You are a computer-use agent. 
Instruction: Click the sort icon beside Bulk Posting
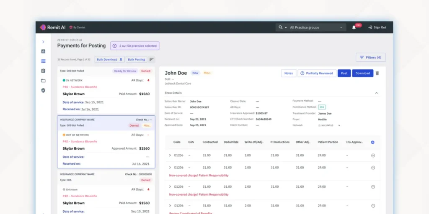[x=152, y=59]
